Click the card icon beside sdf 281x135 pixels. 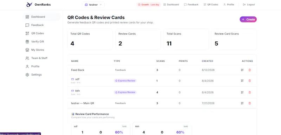pyautogui.click(x=72, y=79)
